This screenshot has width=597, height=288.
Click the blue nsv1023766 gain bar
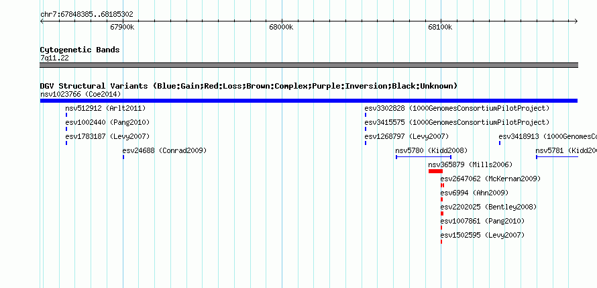309,101
